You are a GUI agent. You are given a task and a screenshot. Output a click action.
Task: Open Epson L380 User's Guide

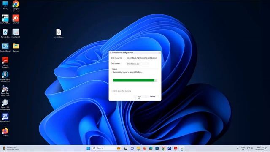[5, 105]
